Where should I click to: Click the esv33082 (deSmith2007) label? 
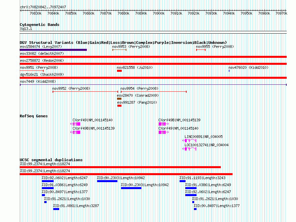tap(42, 54)
